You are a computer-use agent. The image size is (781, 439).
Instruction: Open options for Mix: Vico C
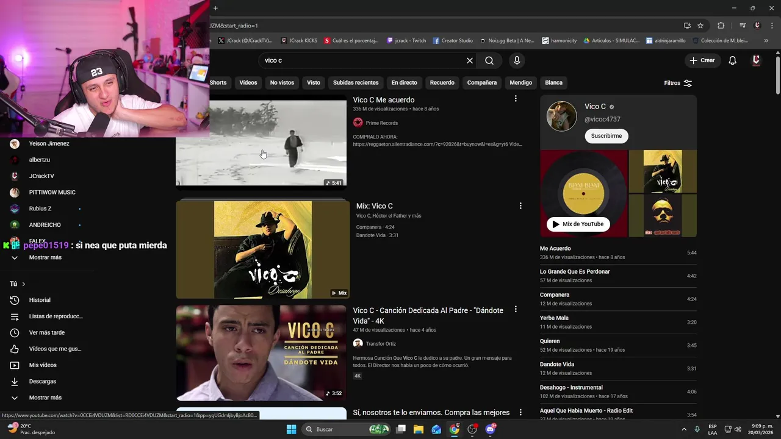[520, 206]
